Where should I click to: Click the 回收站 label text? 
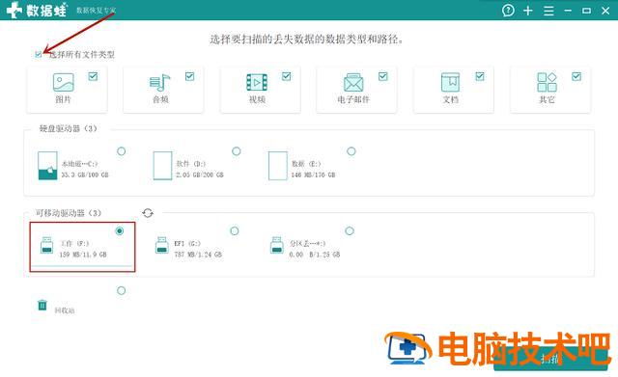point(65,310)
